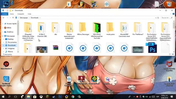Switch to Photoshop in the taskbar
176x99 pixels.
coord(60,97)
